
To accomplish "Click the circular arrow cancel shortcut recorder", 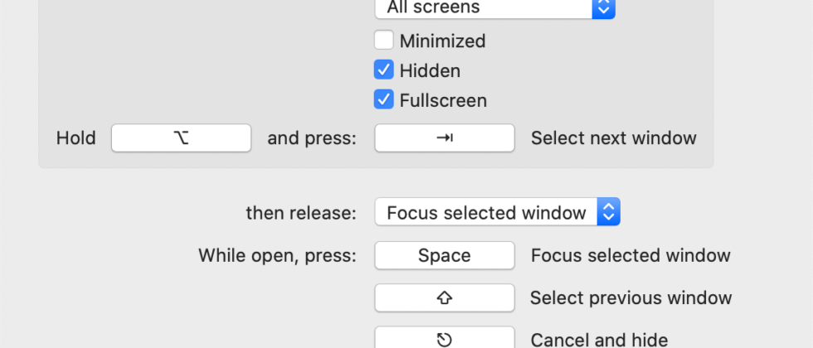I will click(x=445, y=339).
